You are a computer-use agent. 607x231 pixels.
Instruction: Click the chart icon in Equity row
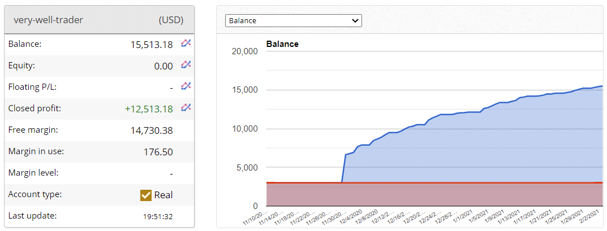(186, 65)
